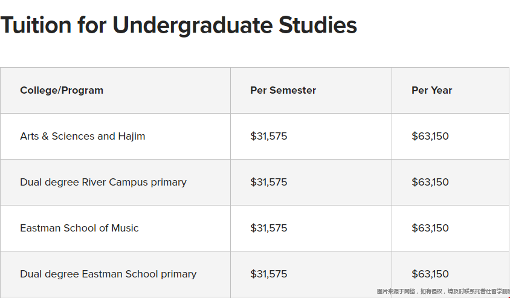Viewport: 510px width, 298px height.
Task: Click the word Undergraduate in the title
Action: (192, 26)
